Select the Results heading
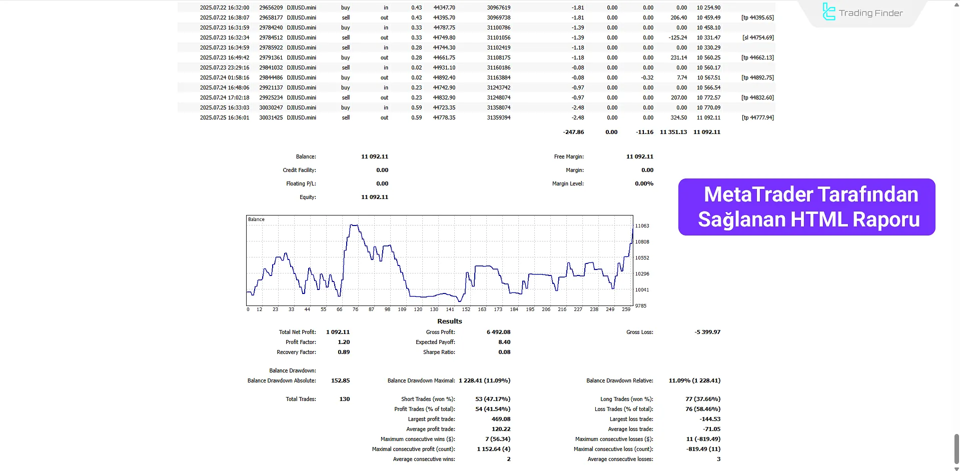Screen dimensions: 960x471 tap(449, 320)
